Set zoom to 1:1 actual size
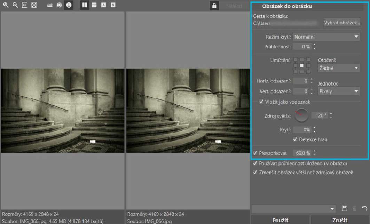This screenshot has width=370, height=224. 25,5
